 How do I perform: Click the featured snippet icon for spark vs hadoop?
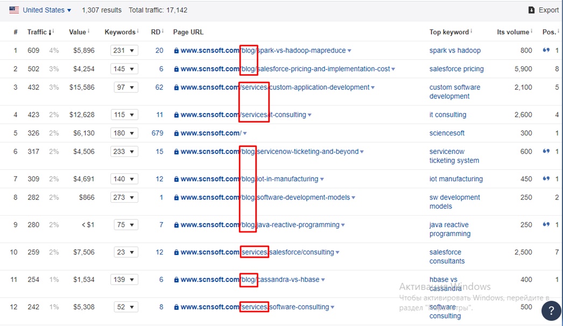point(546,50)
